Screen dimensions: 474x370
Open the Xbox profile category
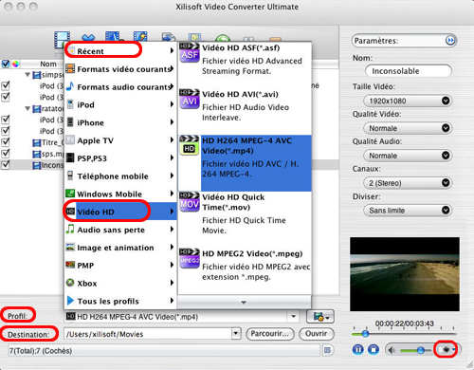click(x=120, y=283)
